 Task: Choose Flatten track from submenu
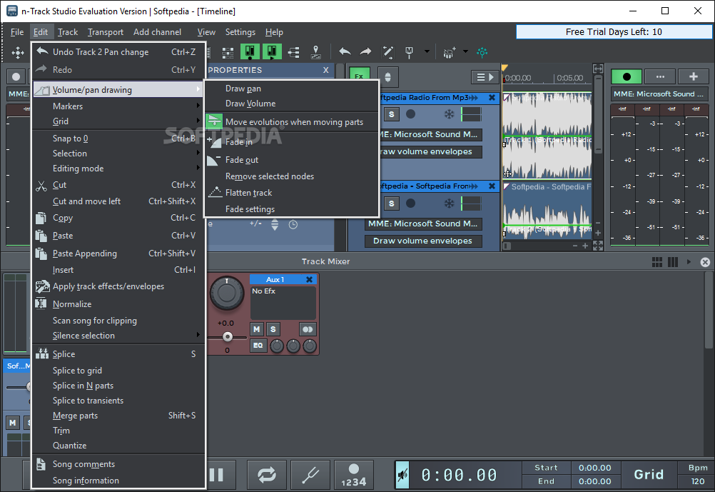(292, 193)
